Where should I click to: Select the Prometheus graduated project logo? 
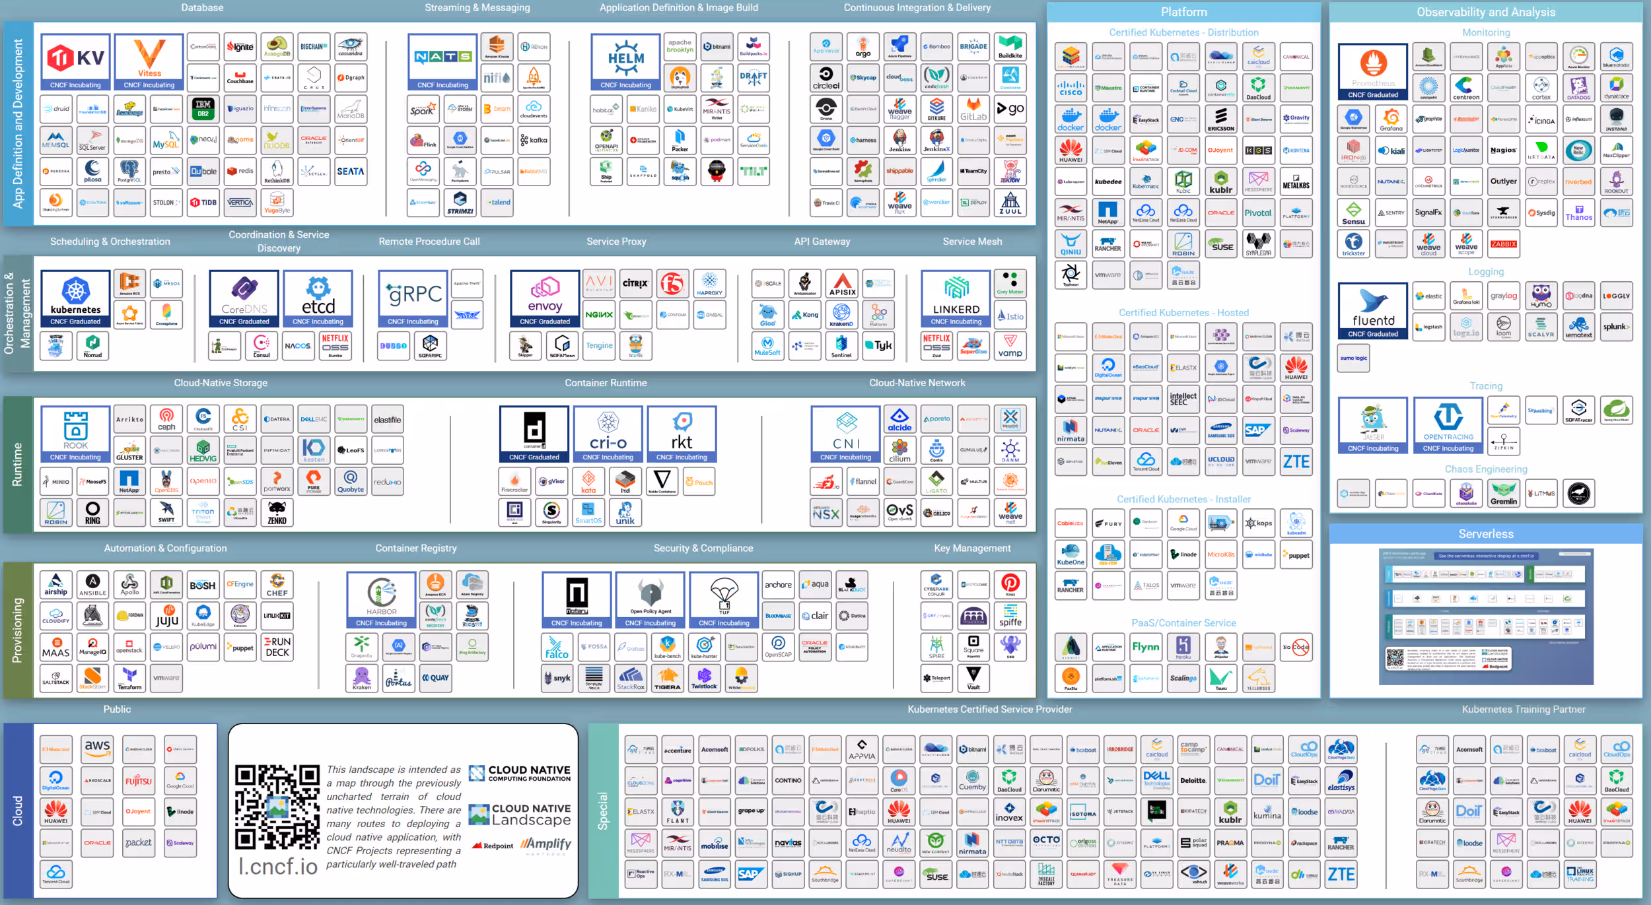tap(1373, 72)
